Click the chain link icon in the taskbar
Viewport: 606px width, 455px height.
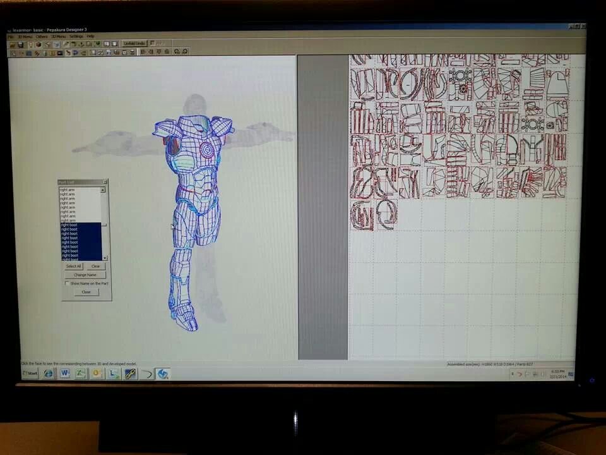coord(130,373)
